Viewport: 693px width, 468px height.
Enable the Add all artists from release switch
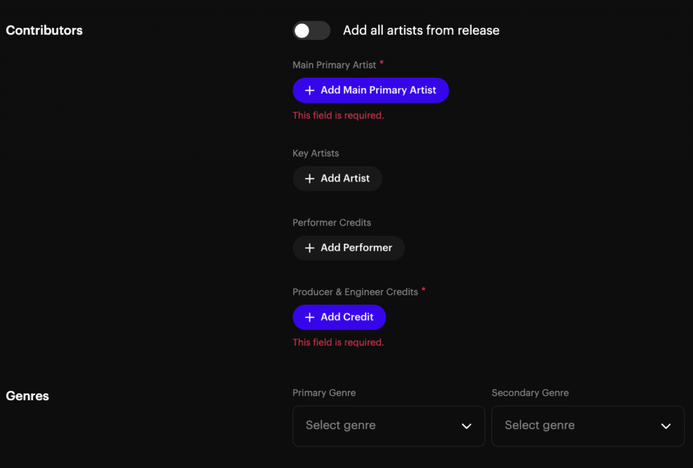click(311, 30)
